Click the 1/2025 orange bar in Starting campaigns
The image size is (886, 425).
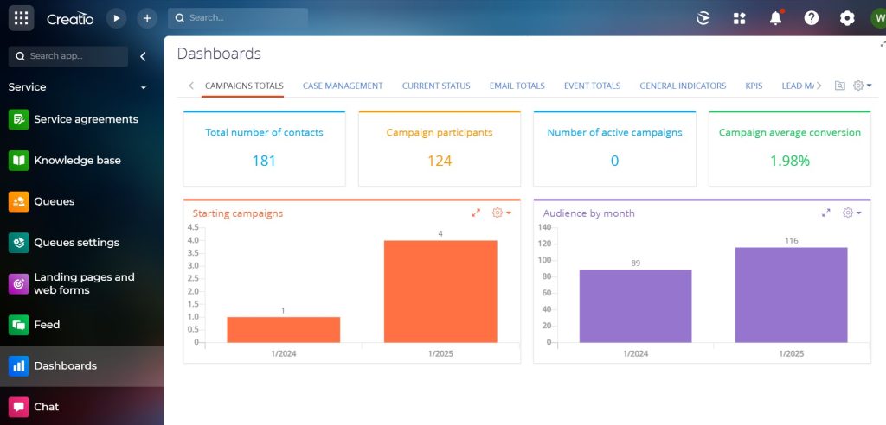point(440,291)
